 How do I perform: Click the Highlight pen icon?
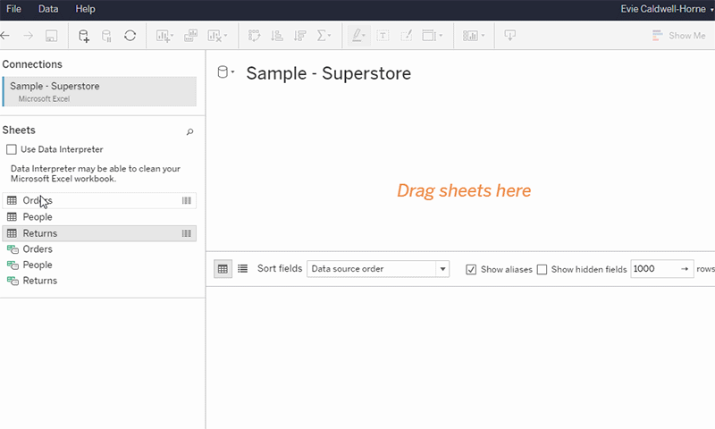coord(356,35)
